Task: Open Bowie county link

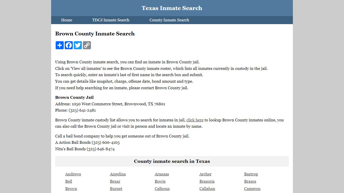Action: tap(160, 181)
